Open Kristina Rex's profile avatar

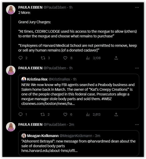[x=24, y=79]
